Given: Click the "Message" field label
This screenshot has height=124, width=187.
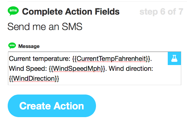Looking at the screenshot, I should click(29, 46).
